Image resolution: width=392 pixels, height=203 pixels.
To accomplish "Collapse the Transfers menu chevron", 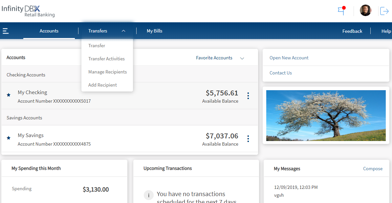I will click(123, 31).
